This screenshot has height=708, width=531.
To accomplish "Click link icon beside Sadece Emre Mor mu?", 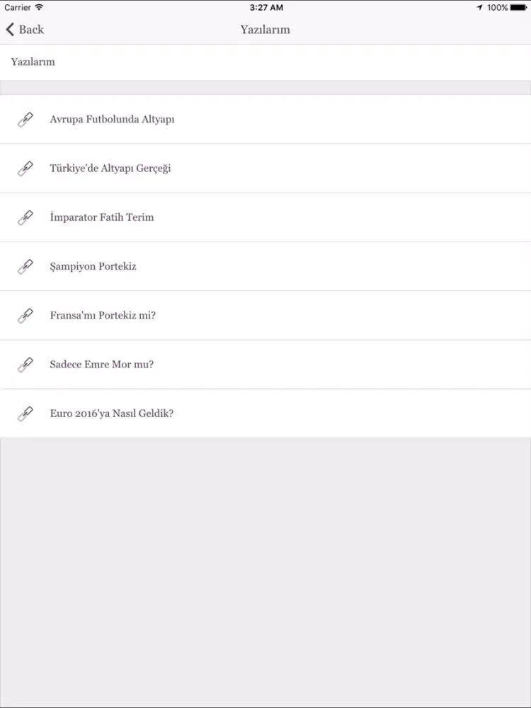I will [x=25, y=365].
